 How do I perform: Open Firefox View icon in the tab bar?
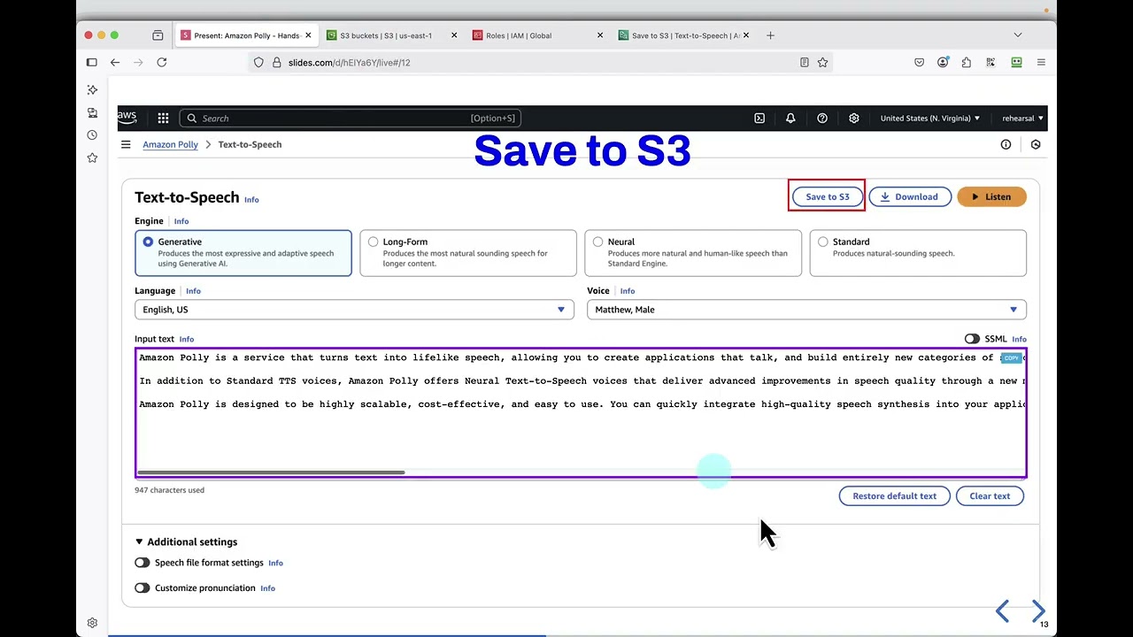158,35
